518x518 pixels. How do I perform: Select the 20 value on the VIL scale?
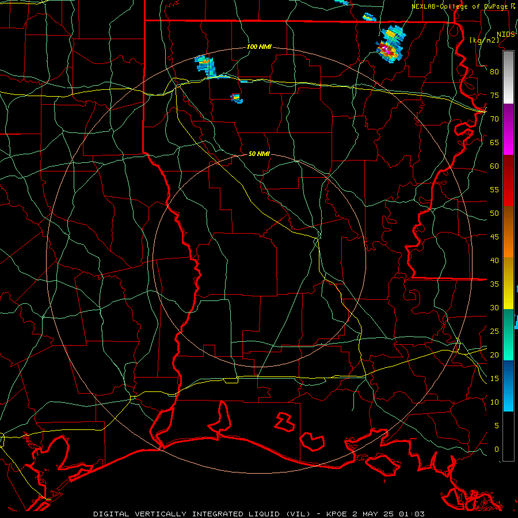coord(494,355)
